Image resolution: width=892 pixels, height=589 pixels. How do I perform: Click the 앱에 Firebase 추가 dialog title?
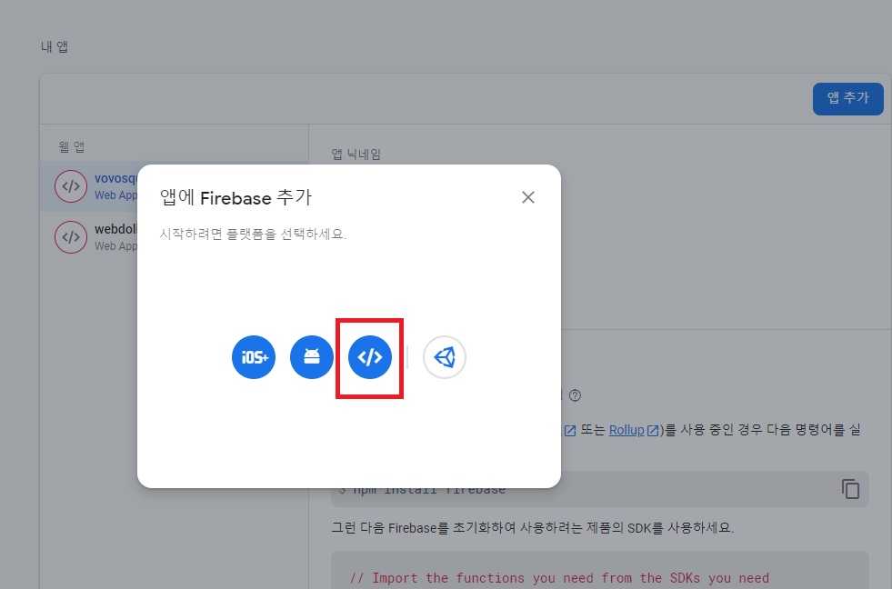tap(236, 197)
